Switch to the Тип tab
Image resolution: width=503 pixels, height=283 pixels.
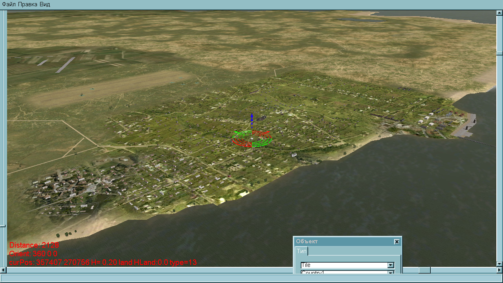301,251
